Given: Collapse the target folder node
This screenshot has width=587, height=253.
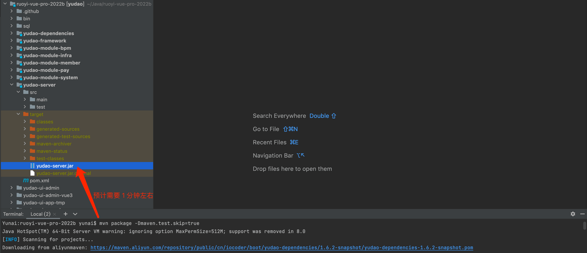Looking at the screenshot, I should (x=18, y=114).
